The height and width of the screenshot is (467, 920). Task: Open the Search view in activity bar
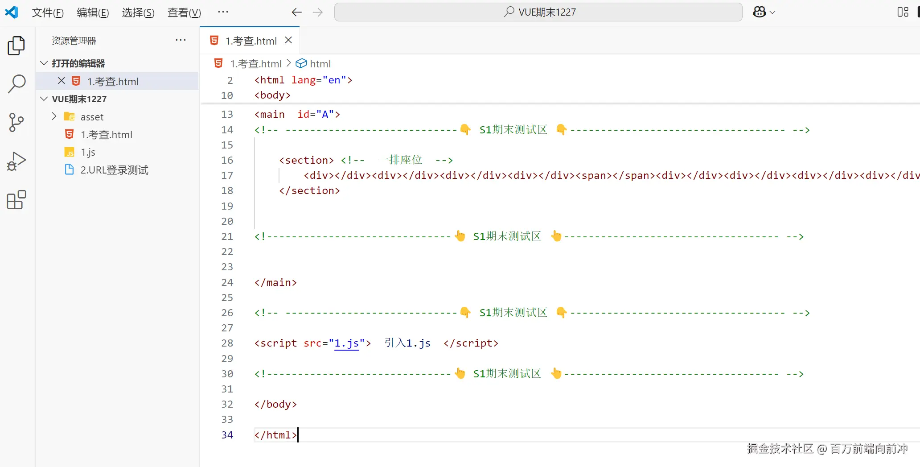(16, 84)
